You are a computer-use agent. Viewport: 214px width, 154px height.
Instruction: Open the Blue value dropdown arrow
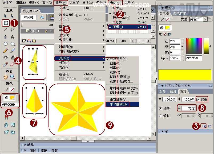182,52
